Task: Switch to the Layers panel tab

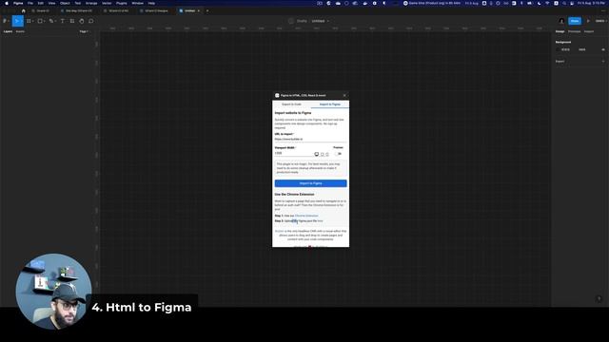Action: click(x=8, y=31)
